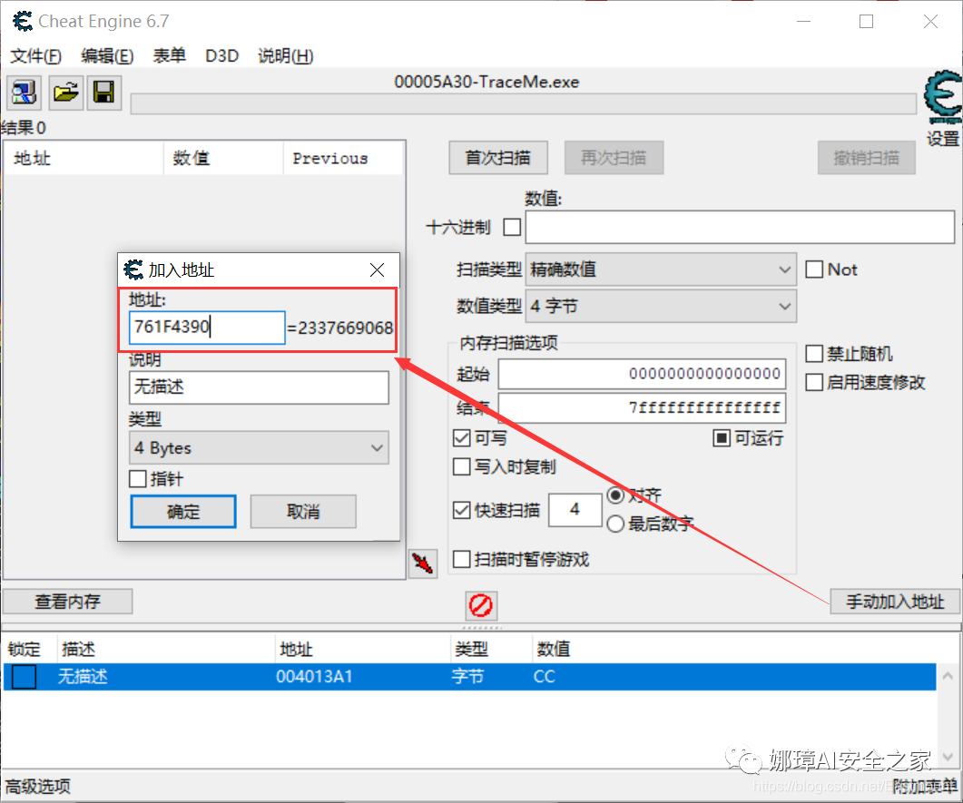
Task: Close the 加入地址 dialog
Action: point(377,270)
